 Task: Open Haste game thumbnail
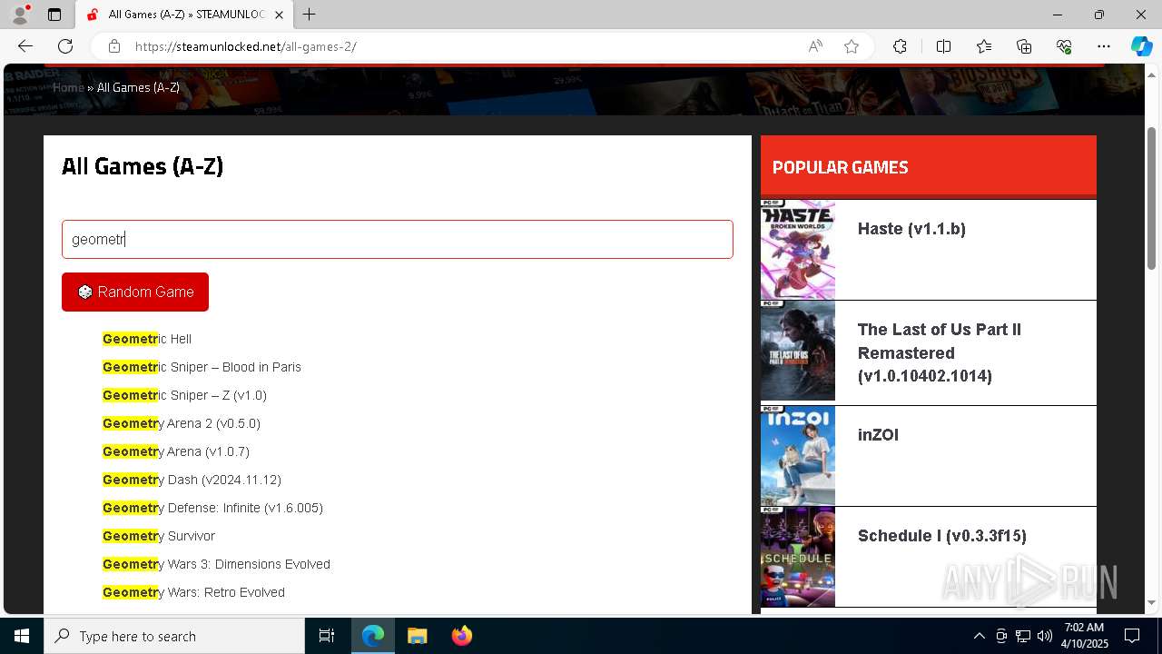(x=798, y=250)
